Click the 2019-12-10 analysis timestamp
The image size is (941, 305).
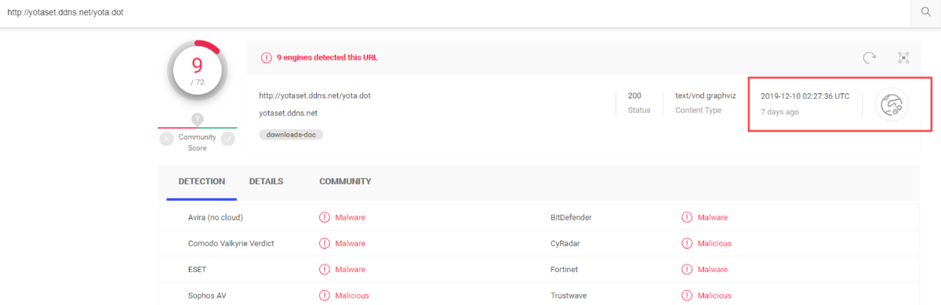click(805, 96)
